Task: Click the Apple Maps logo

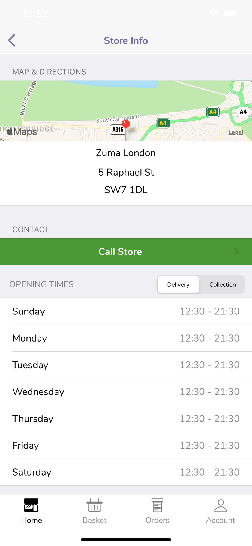Action: (x=22, y=132)
